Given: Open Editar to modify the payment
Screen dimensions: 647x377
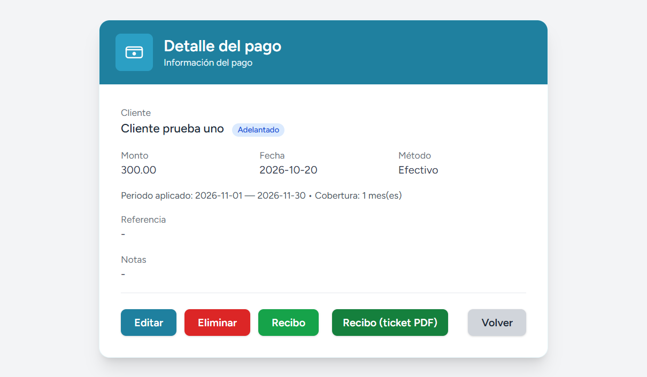Looking at the screenshot, I should pyautogui.click(x=149, y=323).
